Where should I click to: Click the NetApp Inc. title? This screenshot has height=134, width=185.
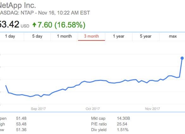tap(18, 5)
